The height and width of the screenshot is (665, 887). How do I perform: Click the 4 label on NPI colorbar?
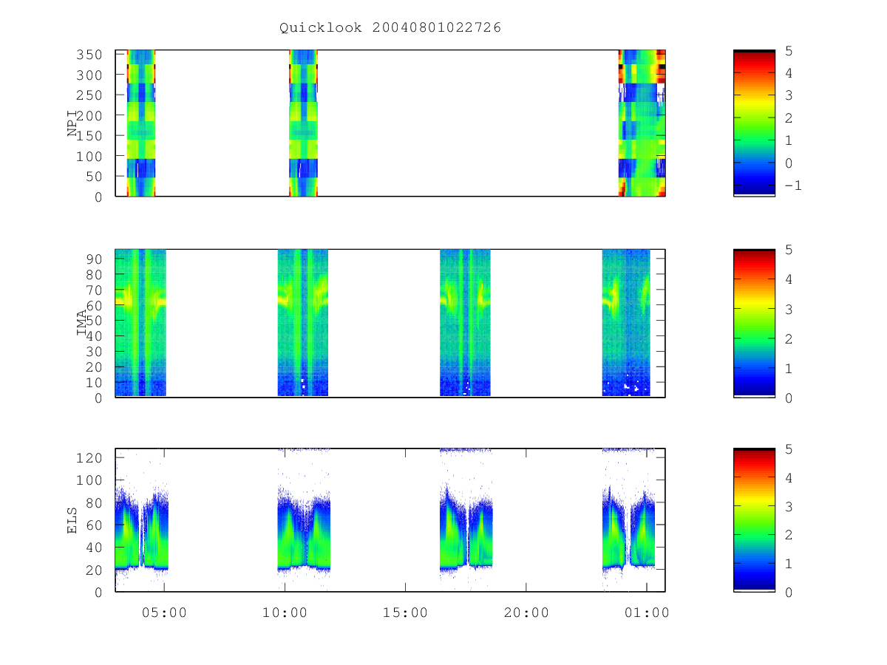click(x=787, y=73)
